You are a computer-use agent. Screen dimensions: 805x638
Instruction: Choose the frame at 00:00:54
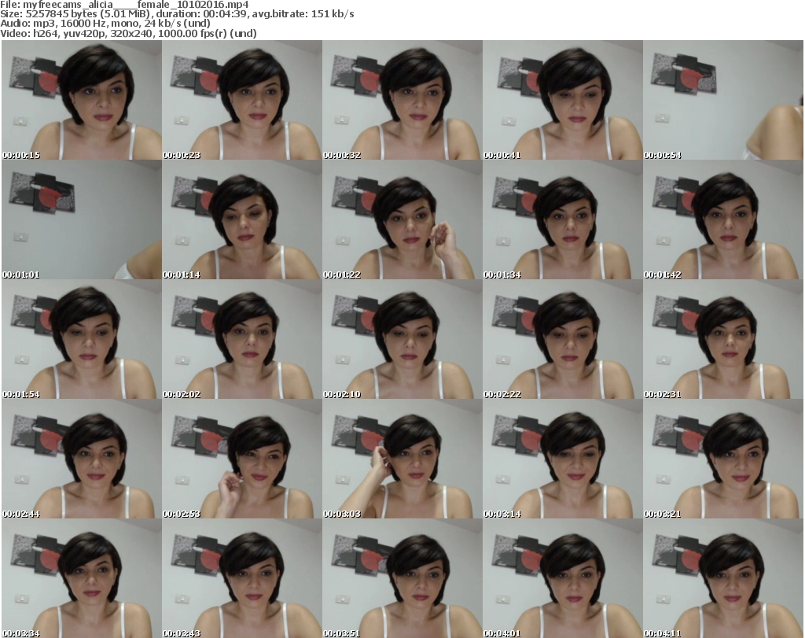tap(722, 101)
